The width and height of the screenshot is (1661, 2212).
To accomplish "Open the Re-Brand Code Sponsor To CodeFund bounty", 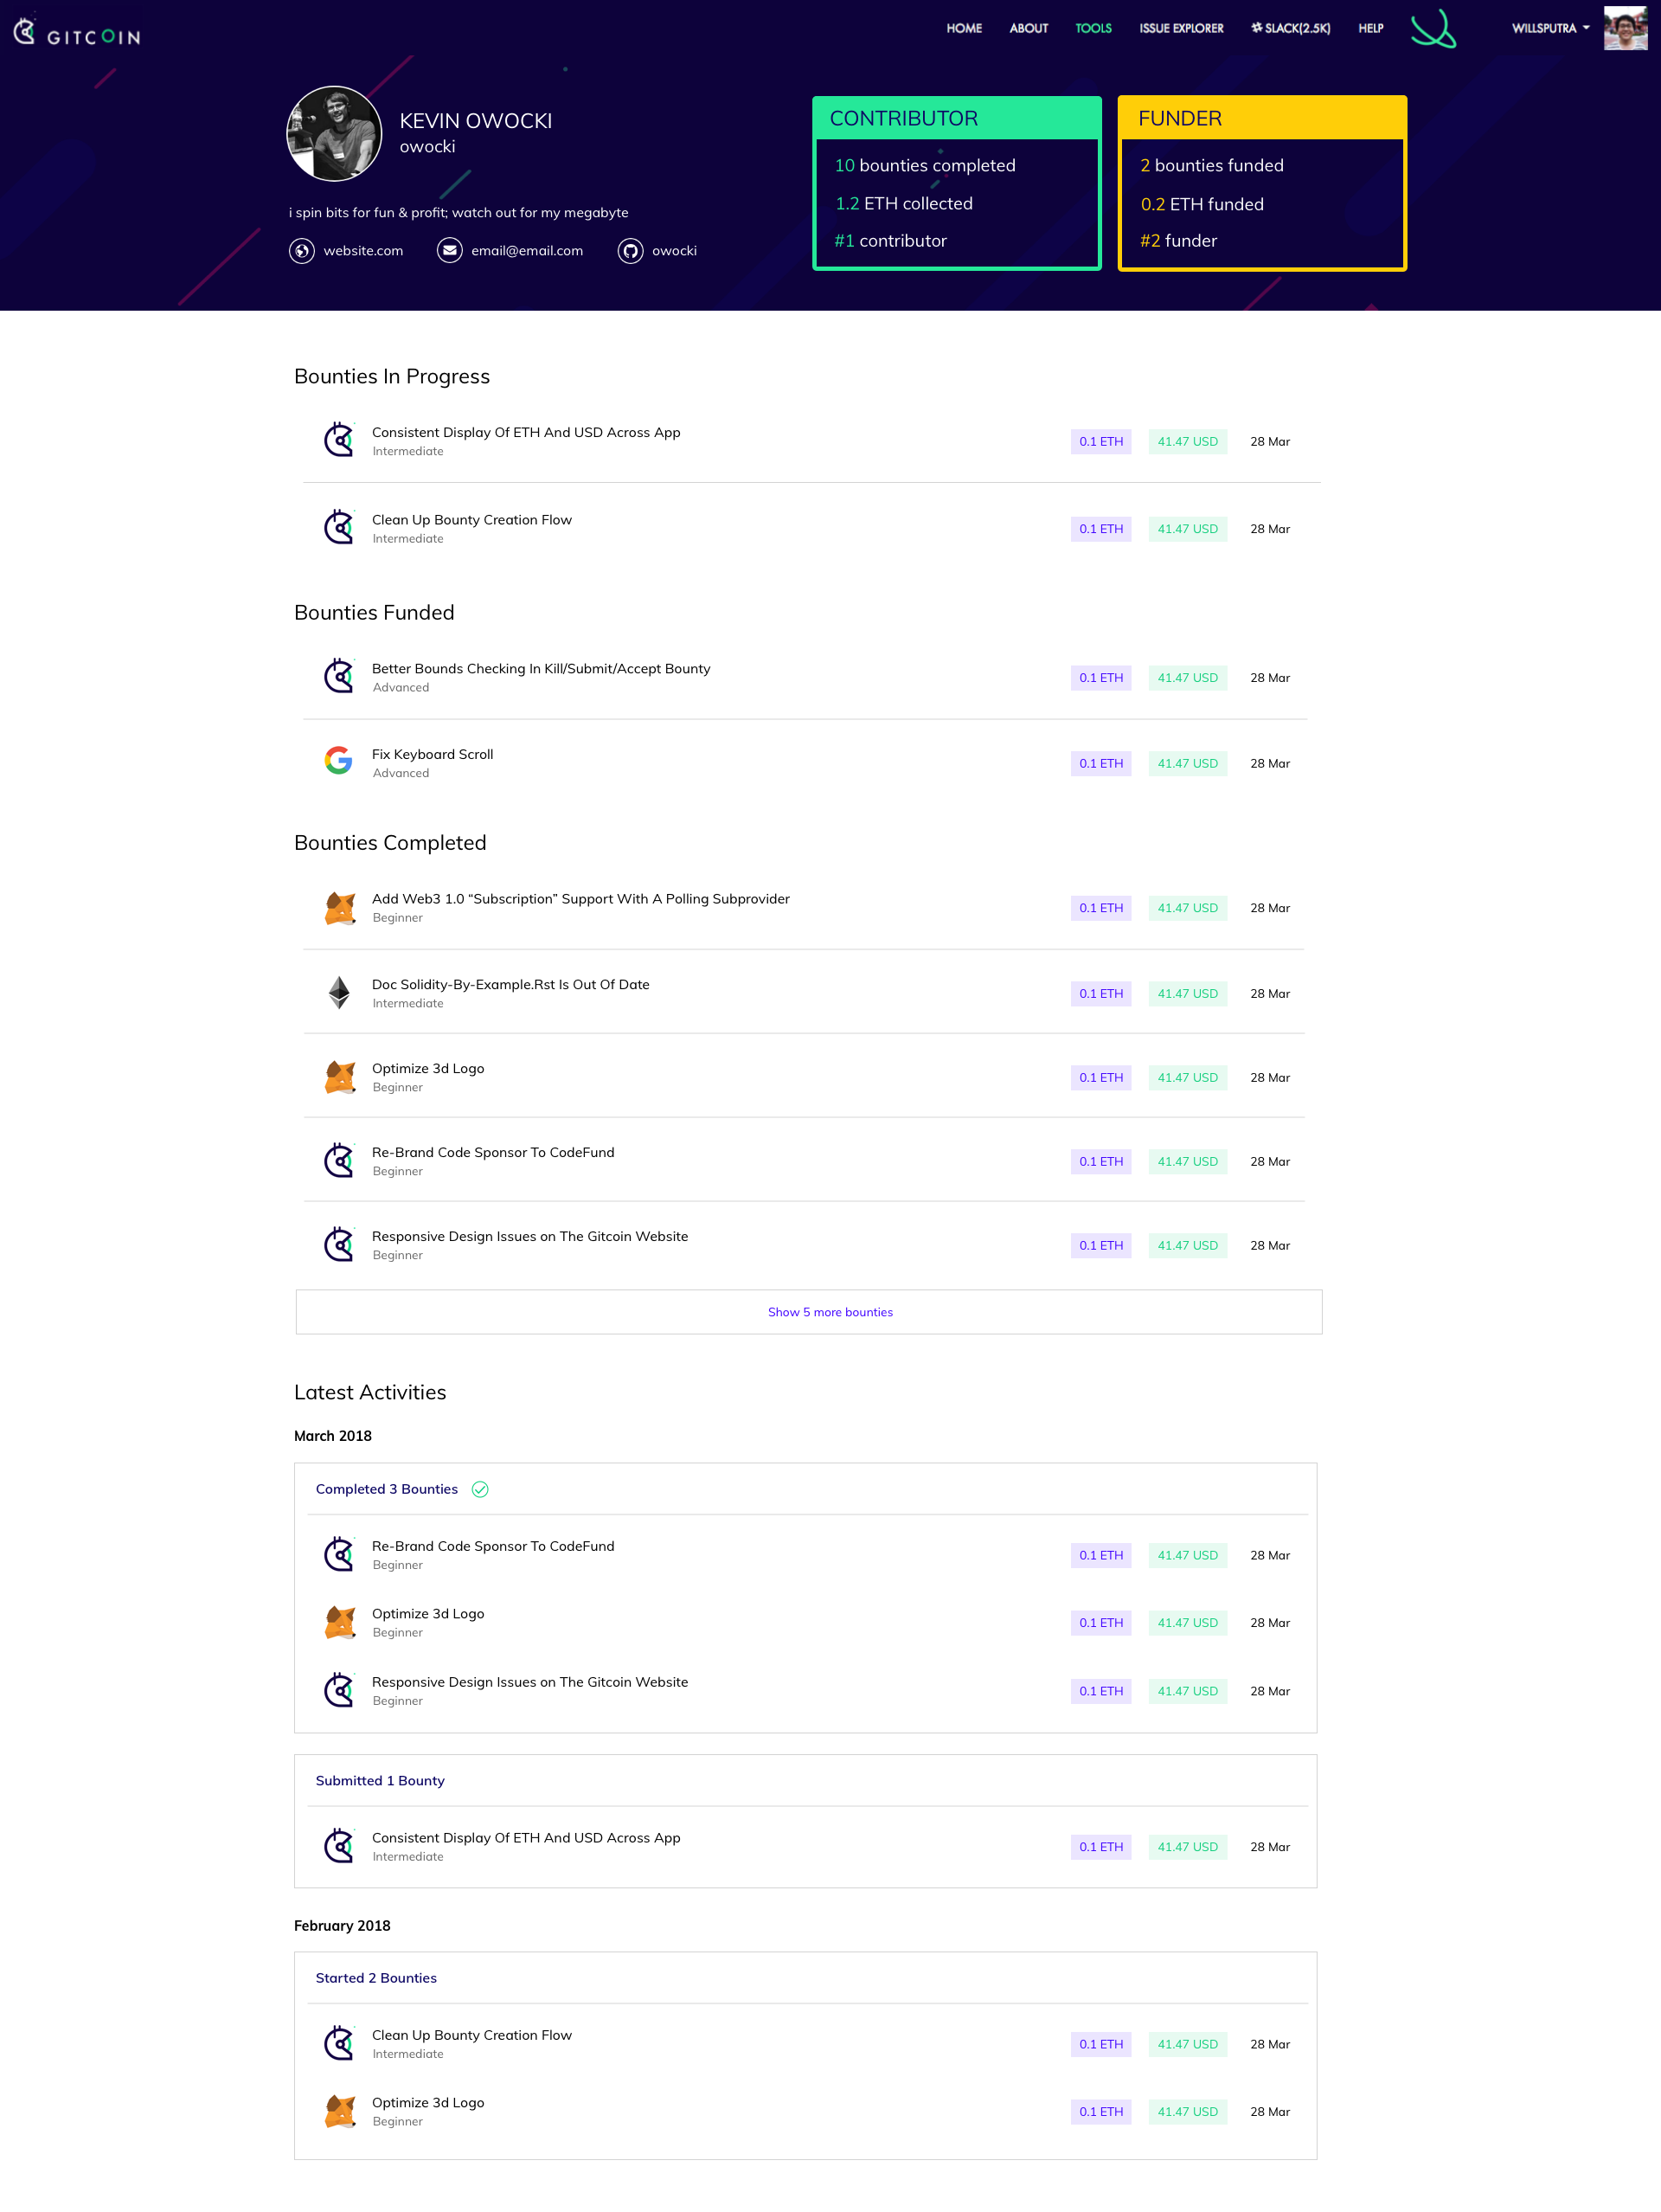I will (493, 1152).
